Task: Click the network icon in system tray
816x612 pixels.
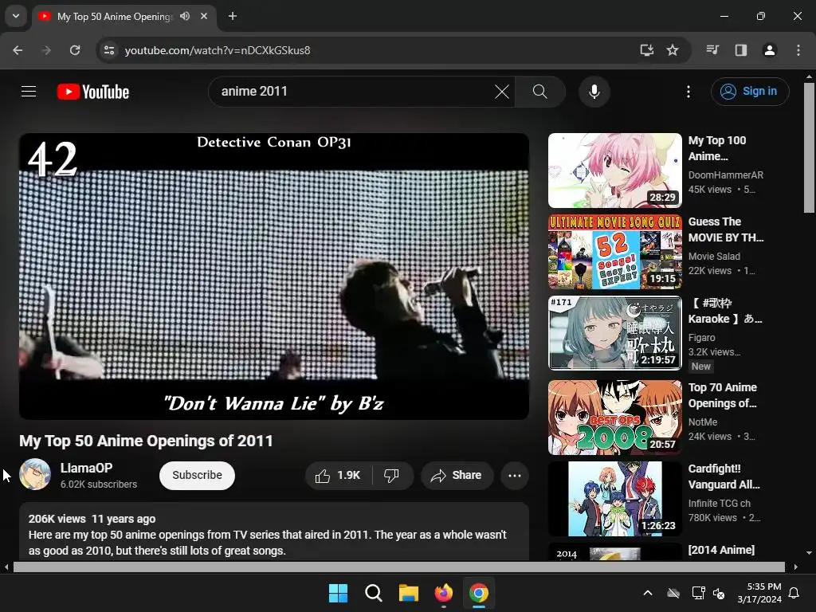Action: click(x=698, y=593)
